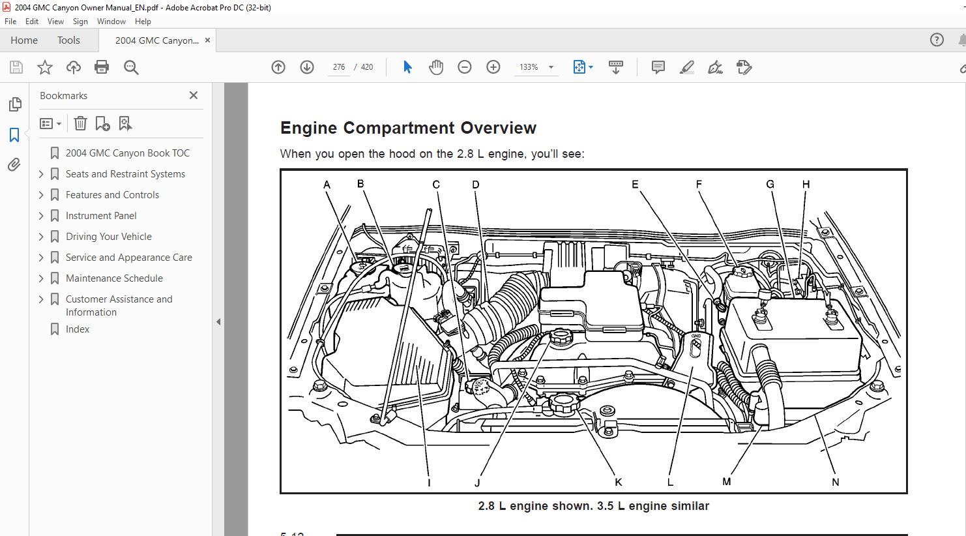The height and width of the screenshot is (536, 966).
Task: Find the current bookmark icon
Action: (125, 123)
